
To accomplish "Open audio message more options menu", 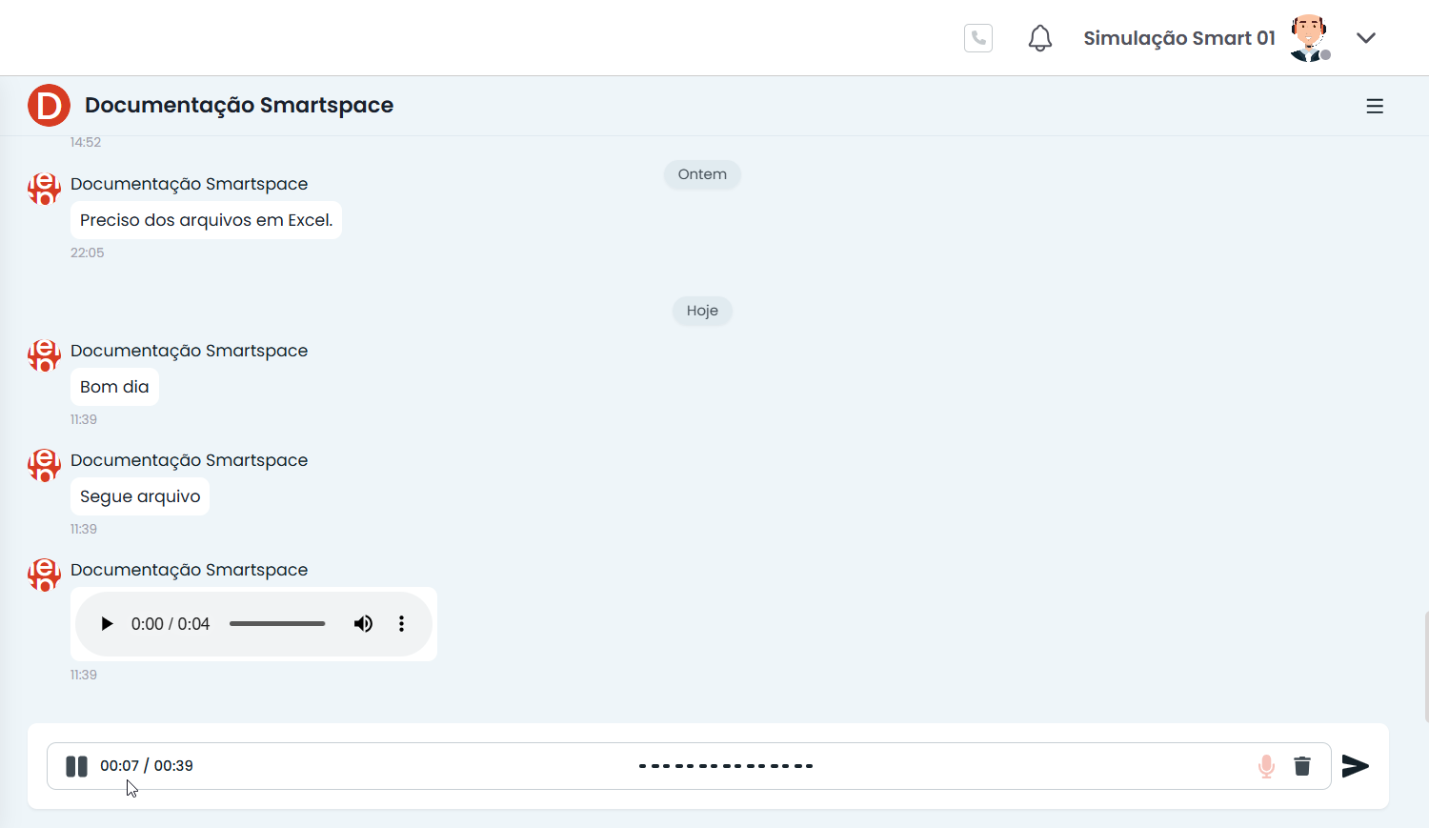I will [x=401, y=624].
